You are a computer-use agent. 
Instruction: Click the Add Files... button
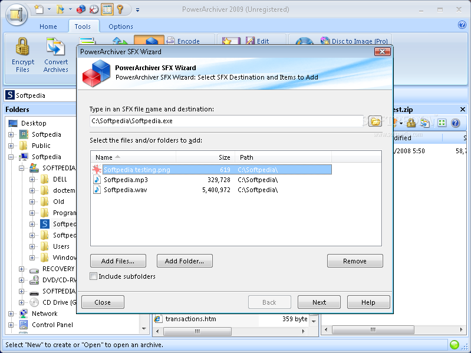pyautogui.click(x=118, y=261)
